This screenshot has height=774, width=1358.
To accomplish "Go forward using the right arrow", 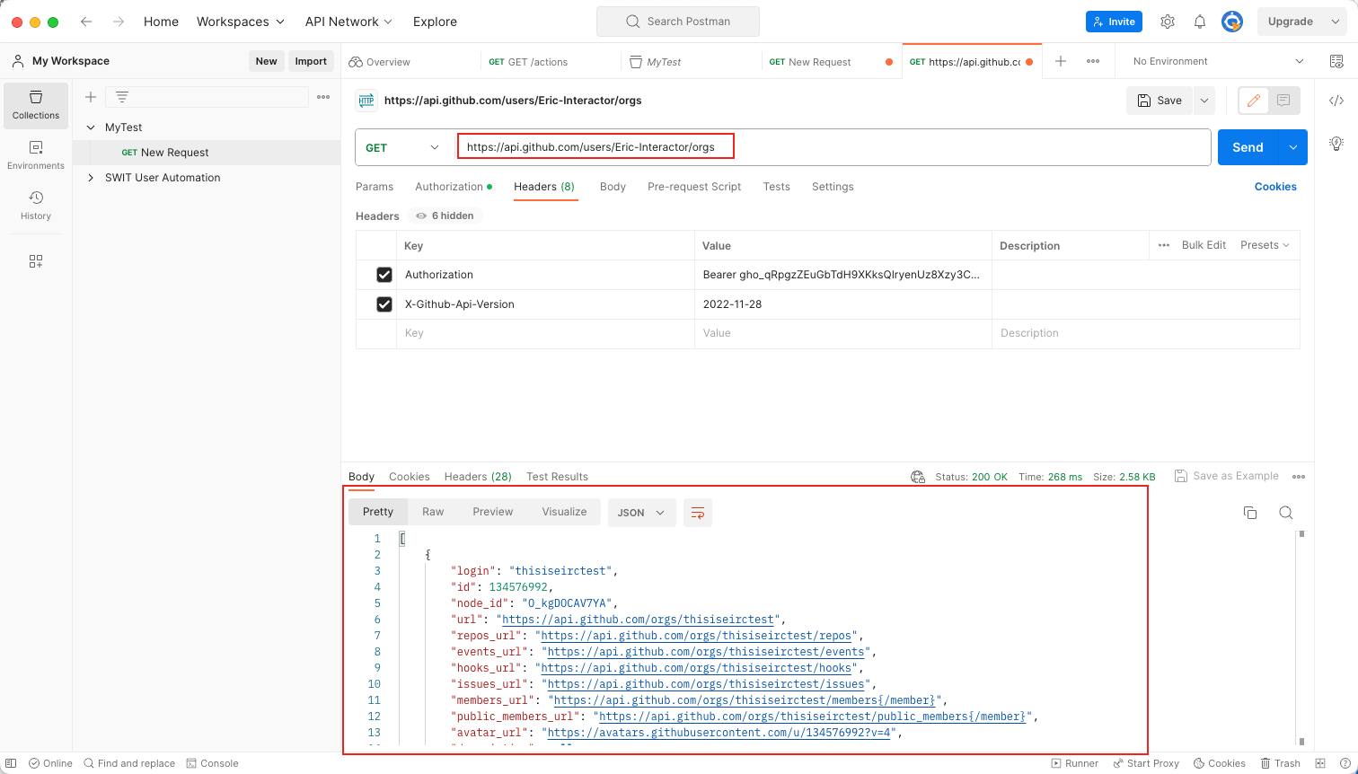I will point(119,22).
